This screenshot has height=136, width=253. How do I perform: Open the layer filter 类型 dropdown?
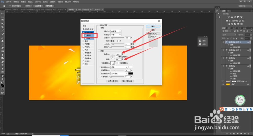tap(227, 31)
